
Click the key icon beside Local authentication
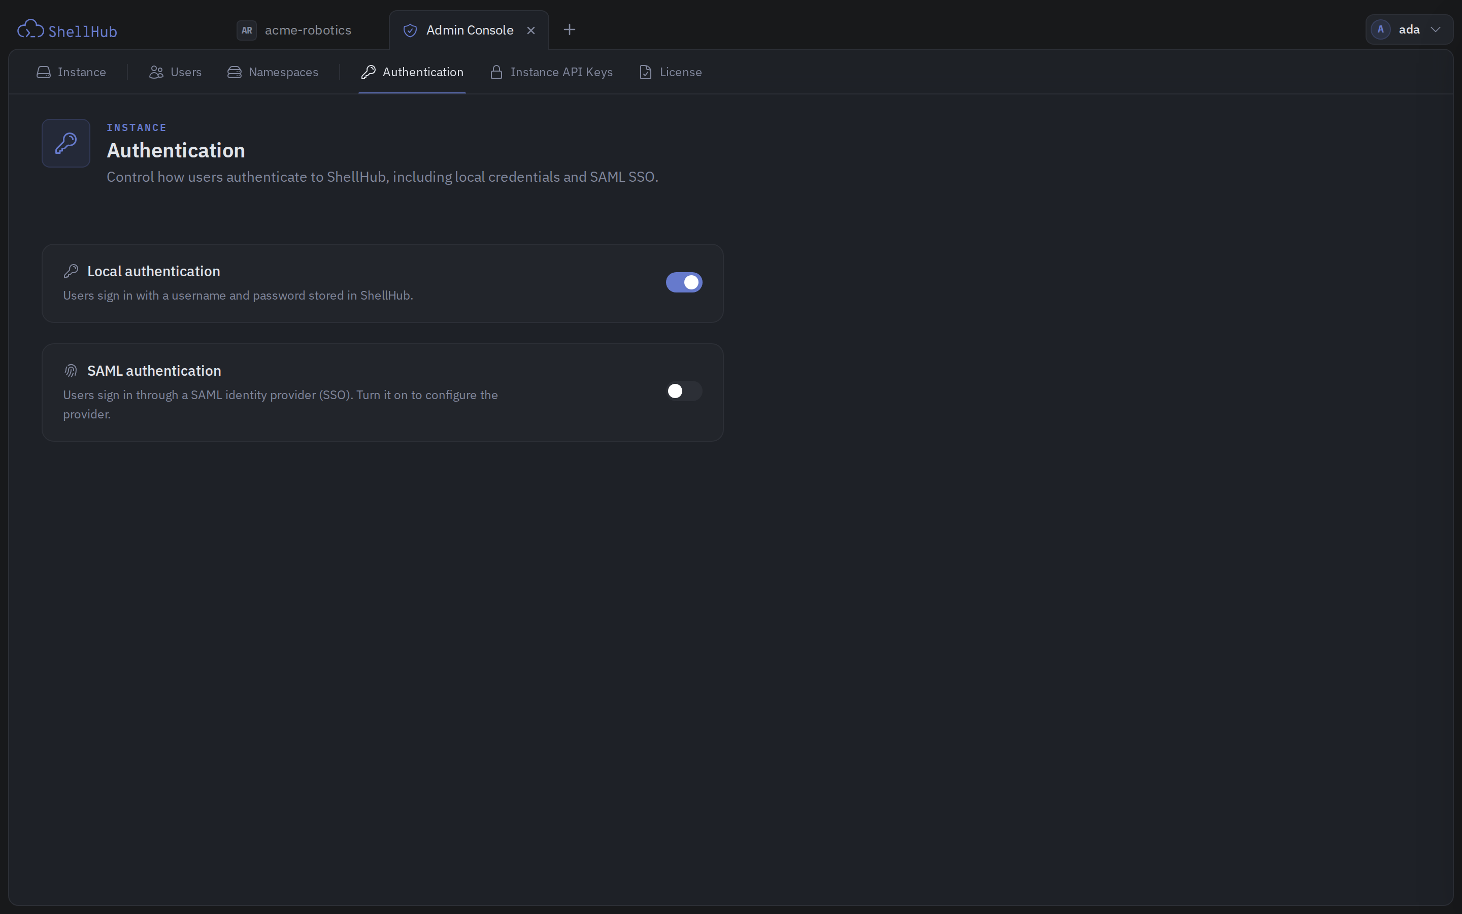click(x=71, y=272)
